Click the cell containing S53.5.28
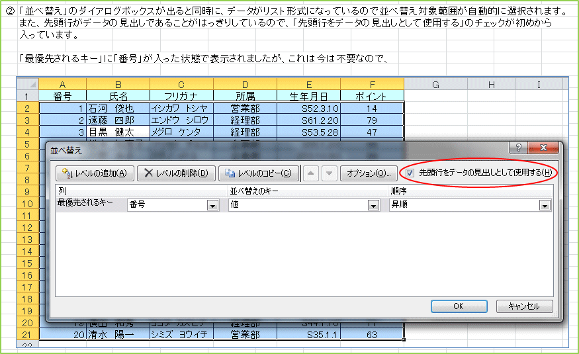 click(x=309, y=132)
